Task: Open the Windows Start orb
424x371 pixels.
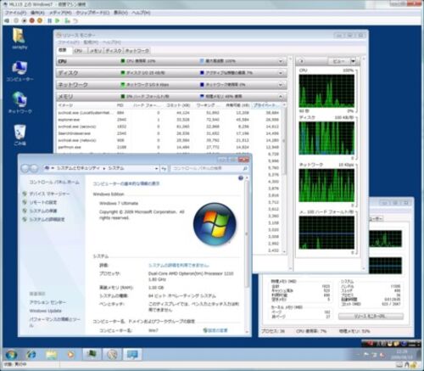Action: (x=12, y=354)
